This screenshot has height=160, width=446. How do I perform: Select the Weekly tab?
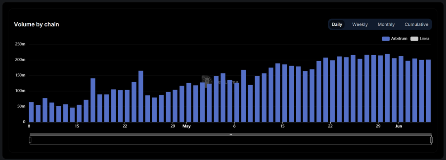[360, 24]
